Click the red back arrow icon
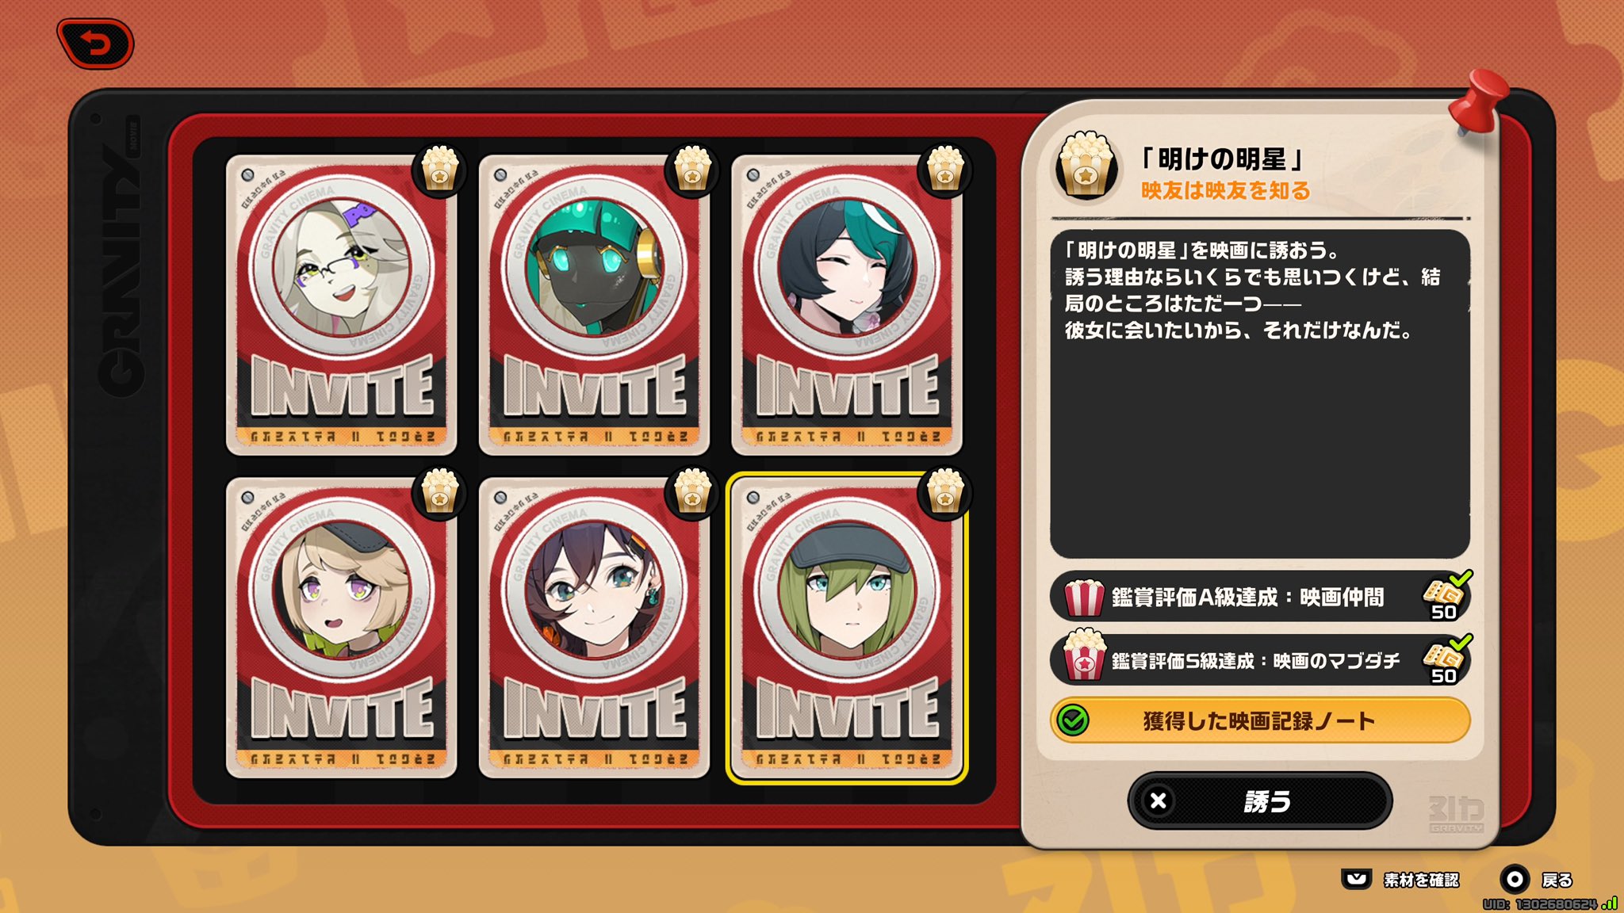The height and width of the screenshot is (913, 1624). [95, 44]
